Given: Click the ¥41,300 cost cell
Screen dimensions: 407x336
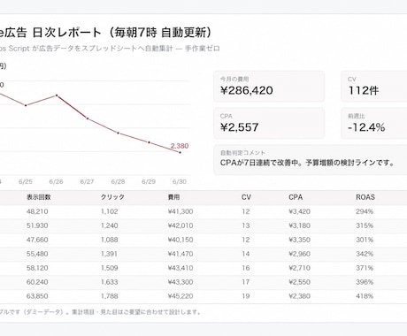Looking at the screenshot, I should tap(180, 211).
